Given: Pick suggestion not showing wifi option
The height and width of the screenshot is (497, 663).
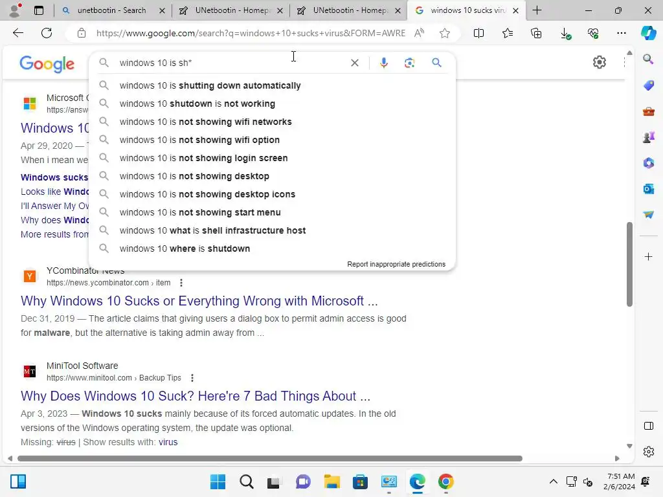Looking at the screenshot, I should pyautogui.click(x=273, y=140).
